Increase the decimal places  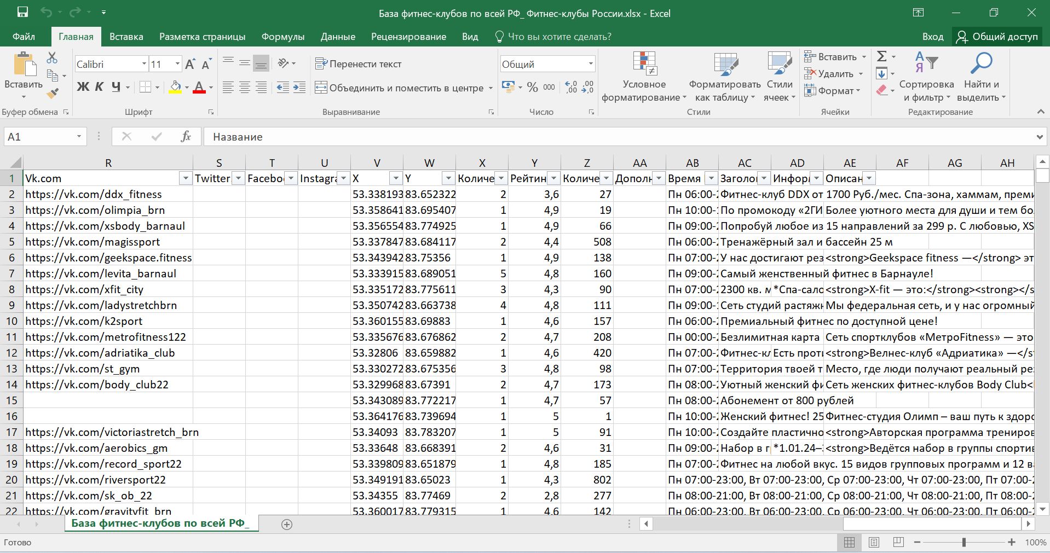pos(571,88)
